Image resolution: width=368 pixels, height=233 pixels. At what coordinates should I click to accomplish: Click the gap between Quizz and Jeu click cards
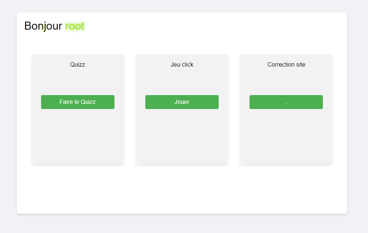130,109
